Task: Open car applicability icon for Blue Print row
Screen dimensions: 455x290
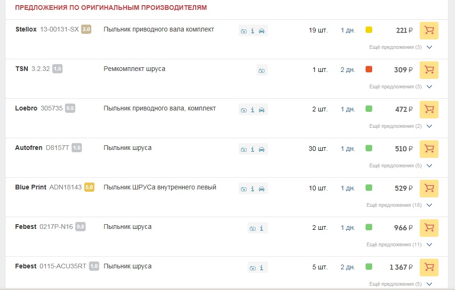Action: tap(262, 188)
